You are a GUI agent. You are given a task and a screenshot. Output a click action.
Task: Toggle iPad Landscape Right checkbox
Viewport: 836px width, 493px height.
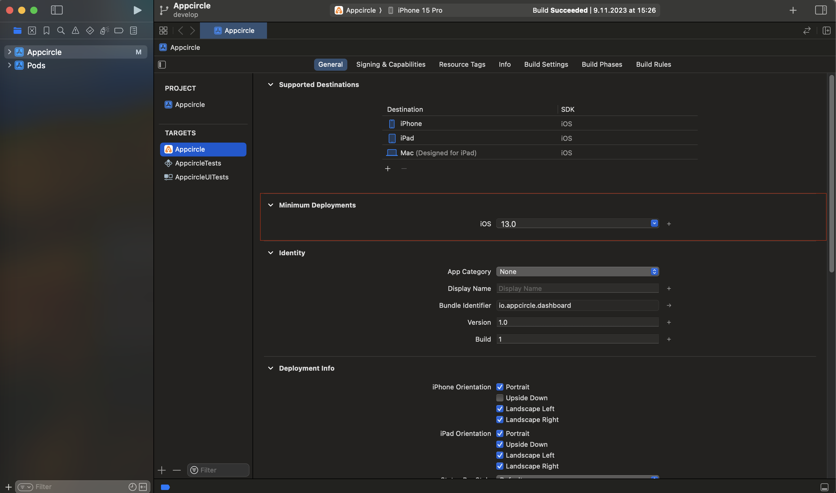(x=500, y=466)
